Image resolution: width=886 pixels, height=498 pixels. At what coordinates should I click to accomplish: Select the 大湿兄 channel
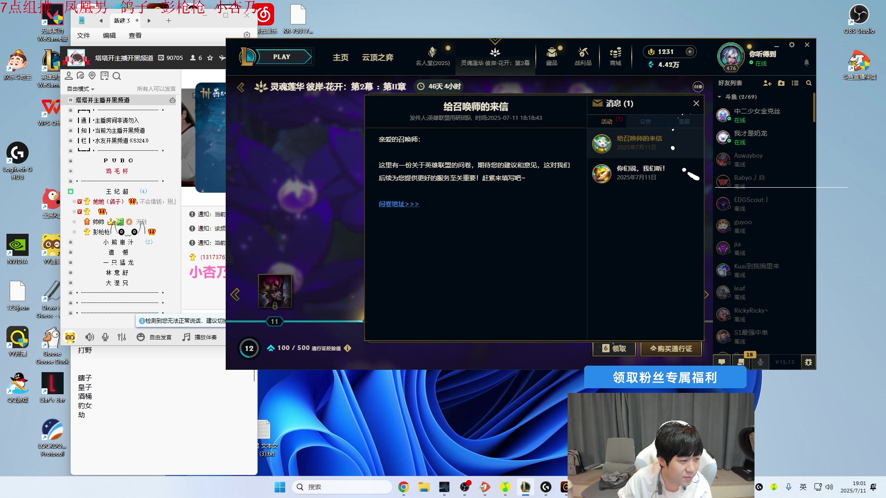coord(117,283)
